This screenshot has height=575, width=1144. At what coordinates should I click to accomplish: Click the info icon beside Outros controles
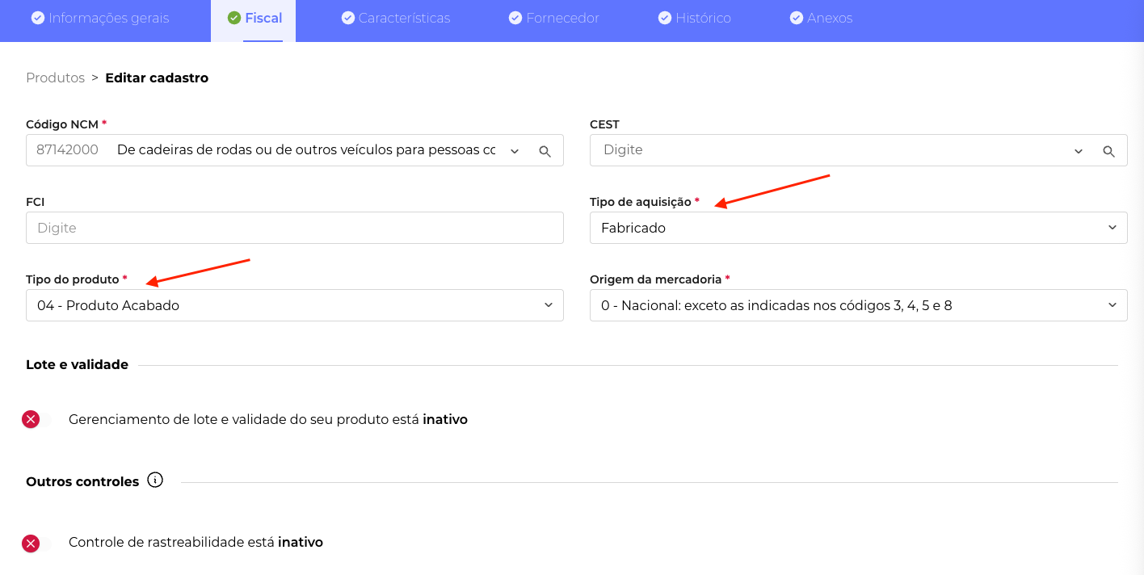point(155,481)
